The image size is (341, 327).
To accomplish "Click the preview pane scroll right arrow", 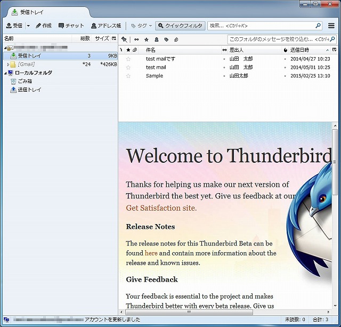I will (328, 312).
